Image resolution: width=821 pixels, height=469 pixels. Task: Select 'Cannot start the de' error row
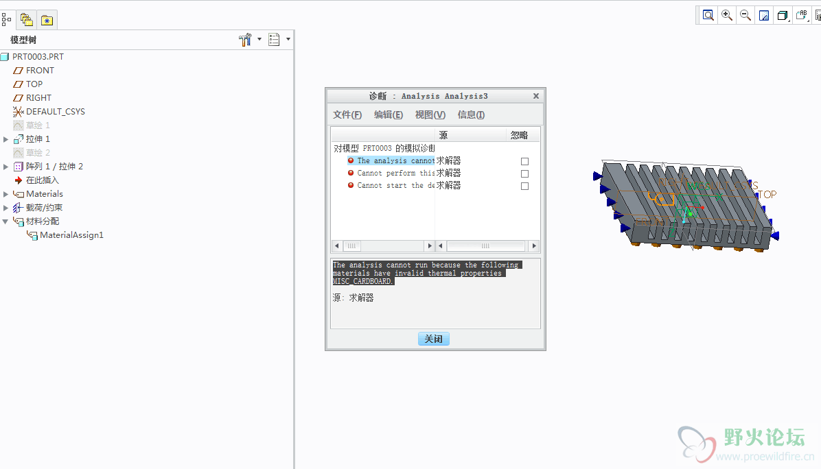[x=395, y=186]
